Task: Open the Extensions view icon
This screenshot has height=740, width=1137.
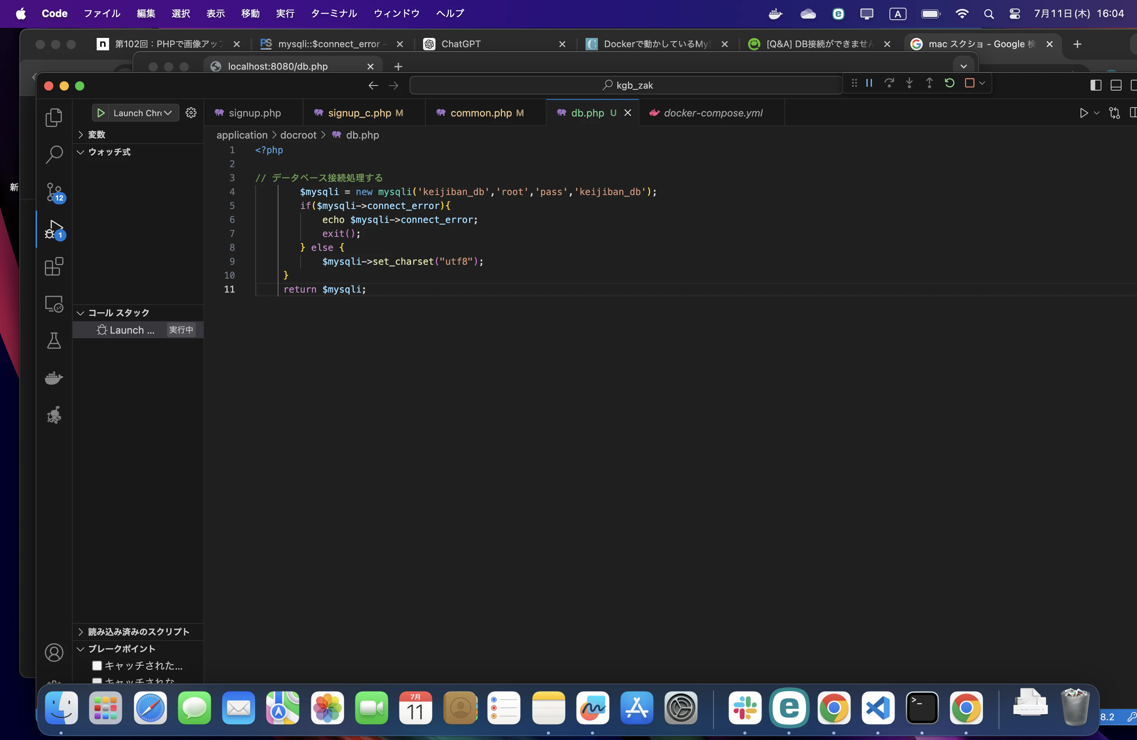Action: [x=53, y=267]
